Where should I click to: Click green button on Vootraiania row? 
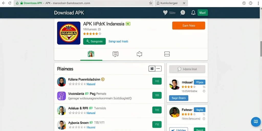coord(157,95)
